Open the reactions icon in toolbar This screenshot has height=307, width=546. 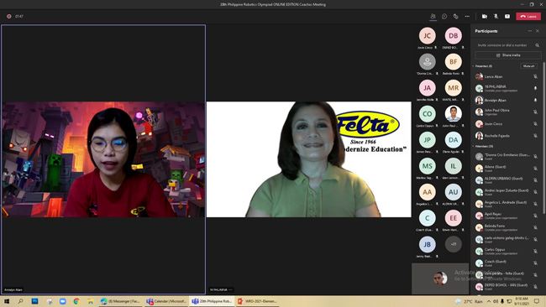[x=455, y=16]
